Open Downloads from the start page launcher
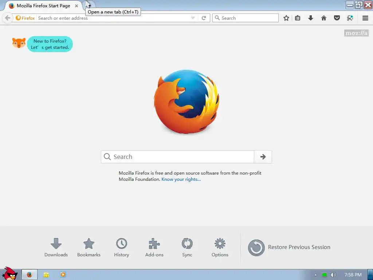The height and width of the screenshot is (280, 373). [56, 248]
